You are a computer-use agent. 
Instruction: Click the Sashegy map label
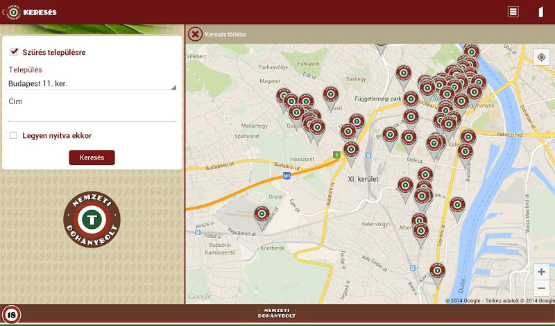356,79
